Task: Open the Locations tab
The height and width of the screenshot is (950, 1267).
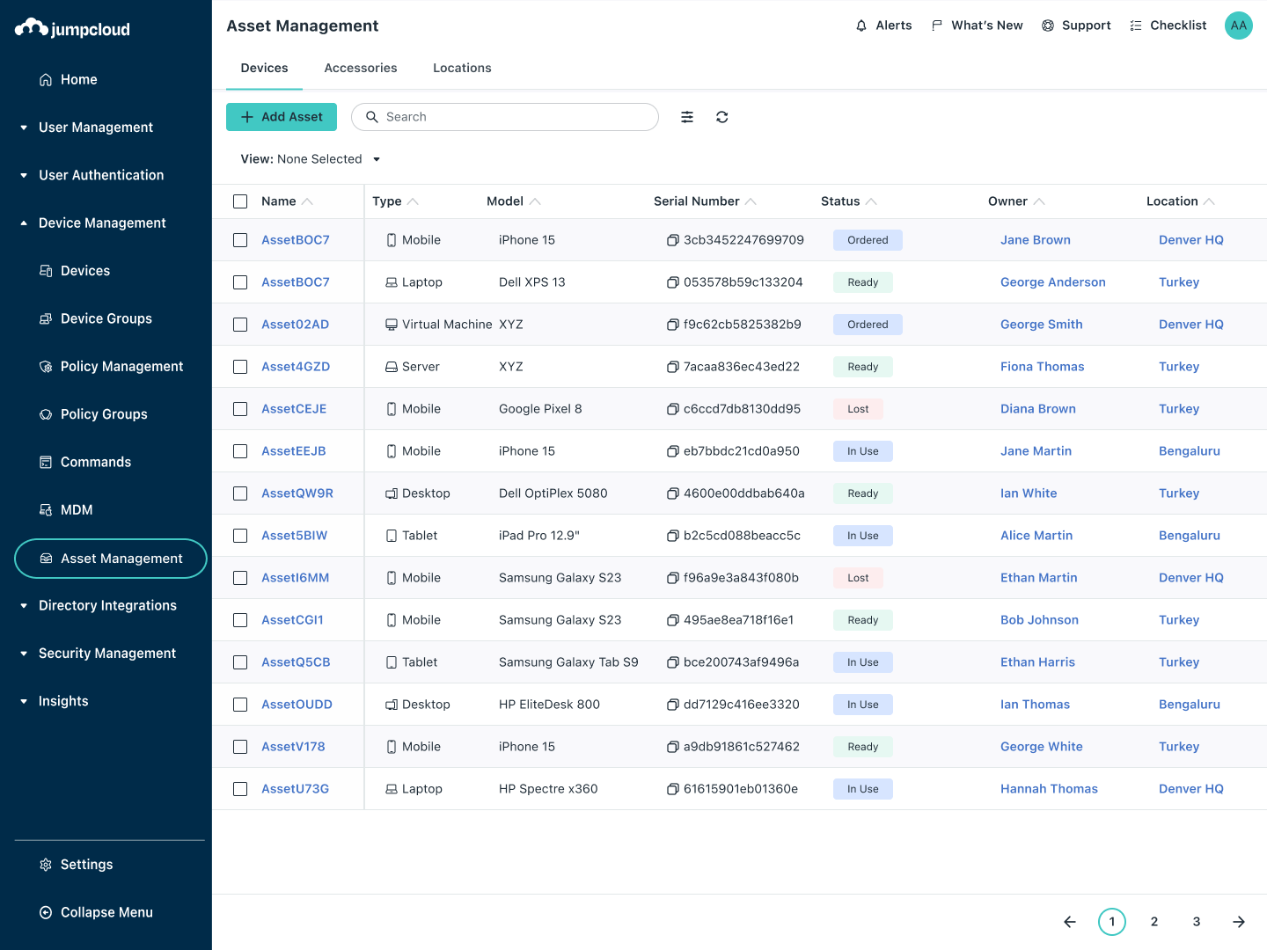Action: [x=462, y=68]
